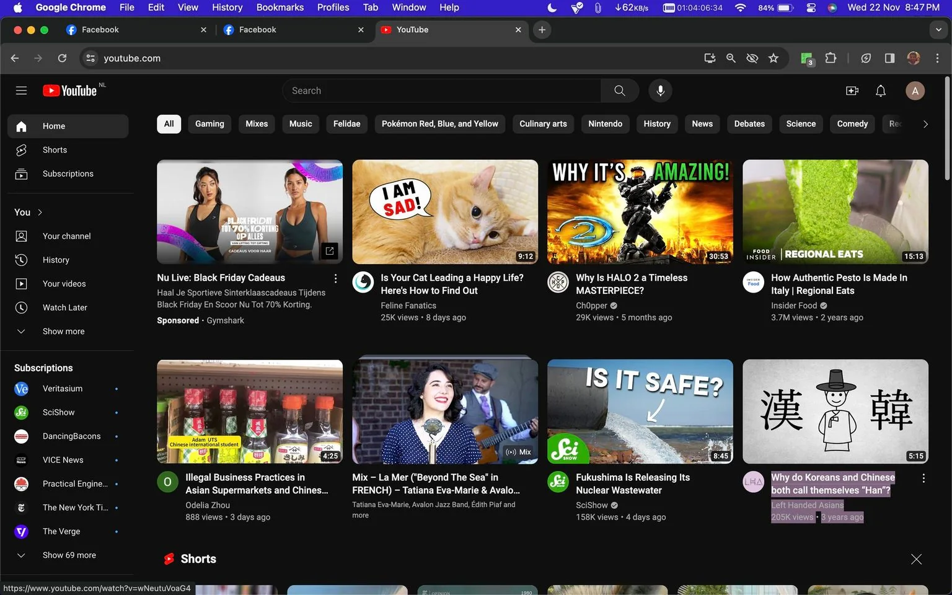Open more options for Gymshark ad
This screenshot has height=595, width=952.
(x=335, y=278)
